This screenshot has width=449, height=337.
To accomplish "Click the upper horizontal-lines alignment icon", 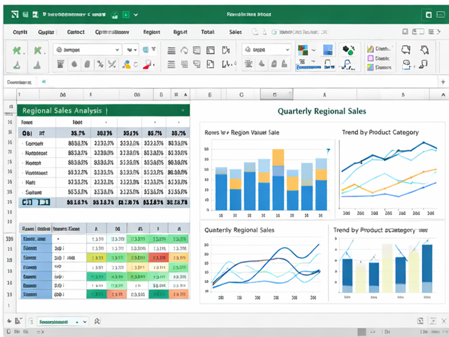I will point(171,50).
